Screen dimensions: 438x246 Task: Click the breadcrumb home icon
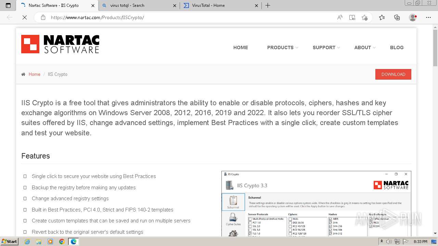(23, 74)
